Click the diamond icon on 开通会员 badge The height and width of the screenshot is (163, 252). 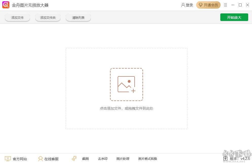tap(201, 5)
